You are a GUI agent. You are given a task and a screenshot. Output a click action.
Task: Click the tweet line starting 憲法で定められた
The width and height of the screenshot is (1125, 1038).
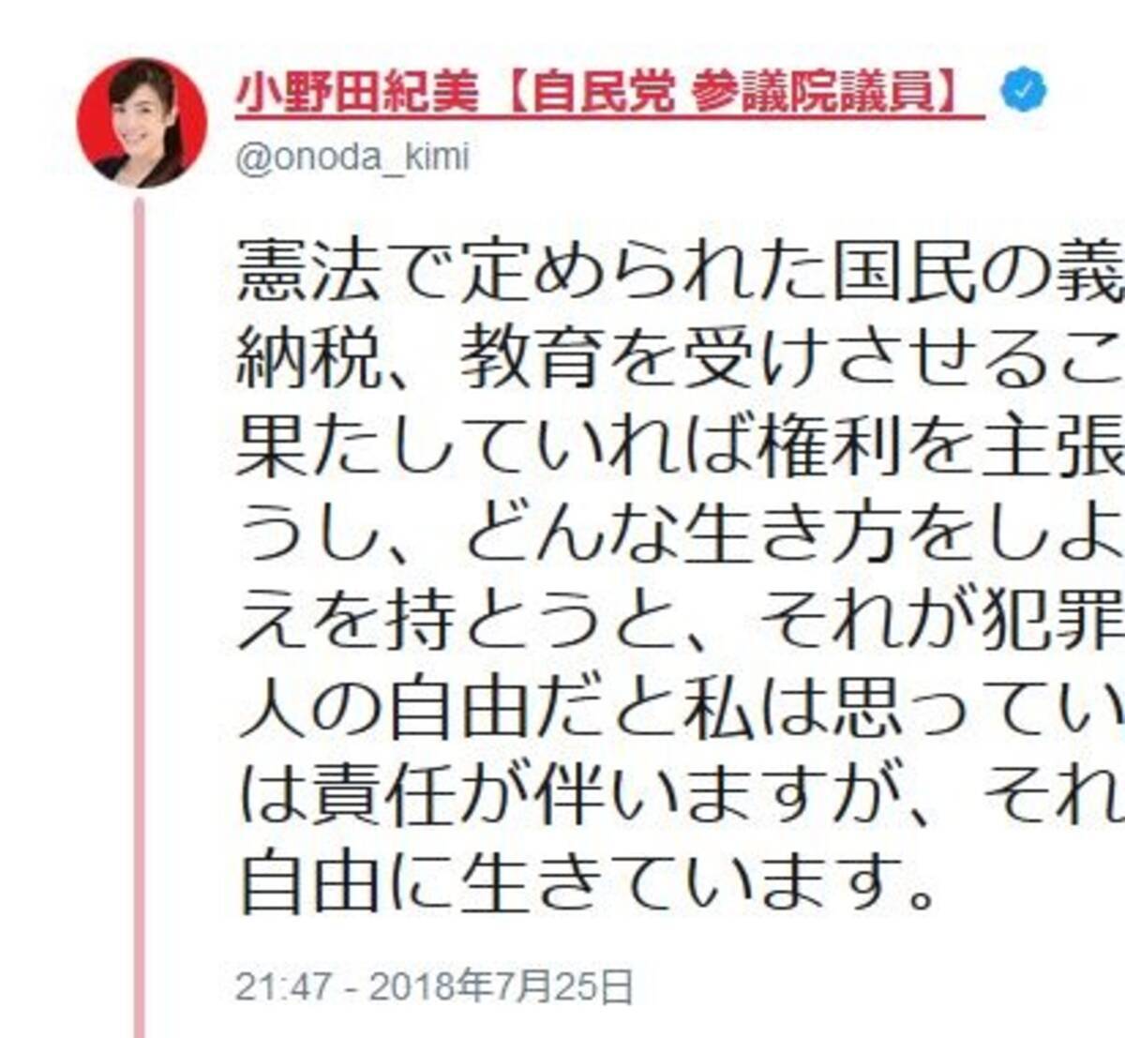681,274
